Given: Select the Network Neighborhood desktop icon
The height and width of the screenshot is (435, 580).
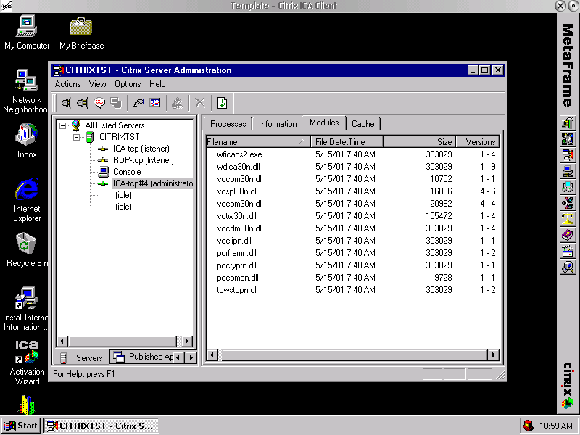Looking at the screenshot, I should pyautogui.click(x=26, y=91).
